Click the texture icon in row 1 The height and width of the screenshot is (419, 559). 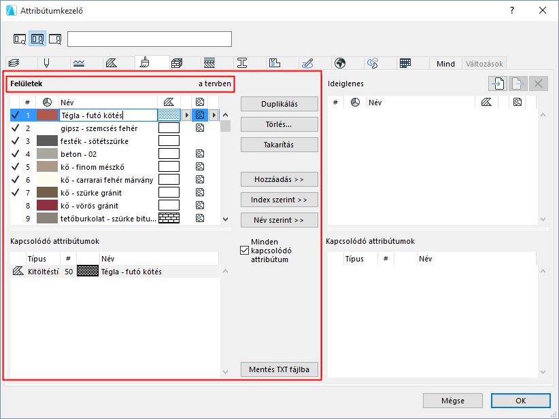coord(200,115)
